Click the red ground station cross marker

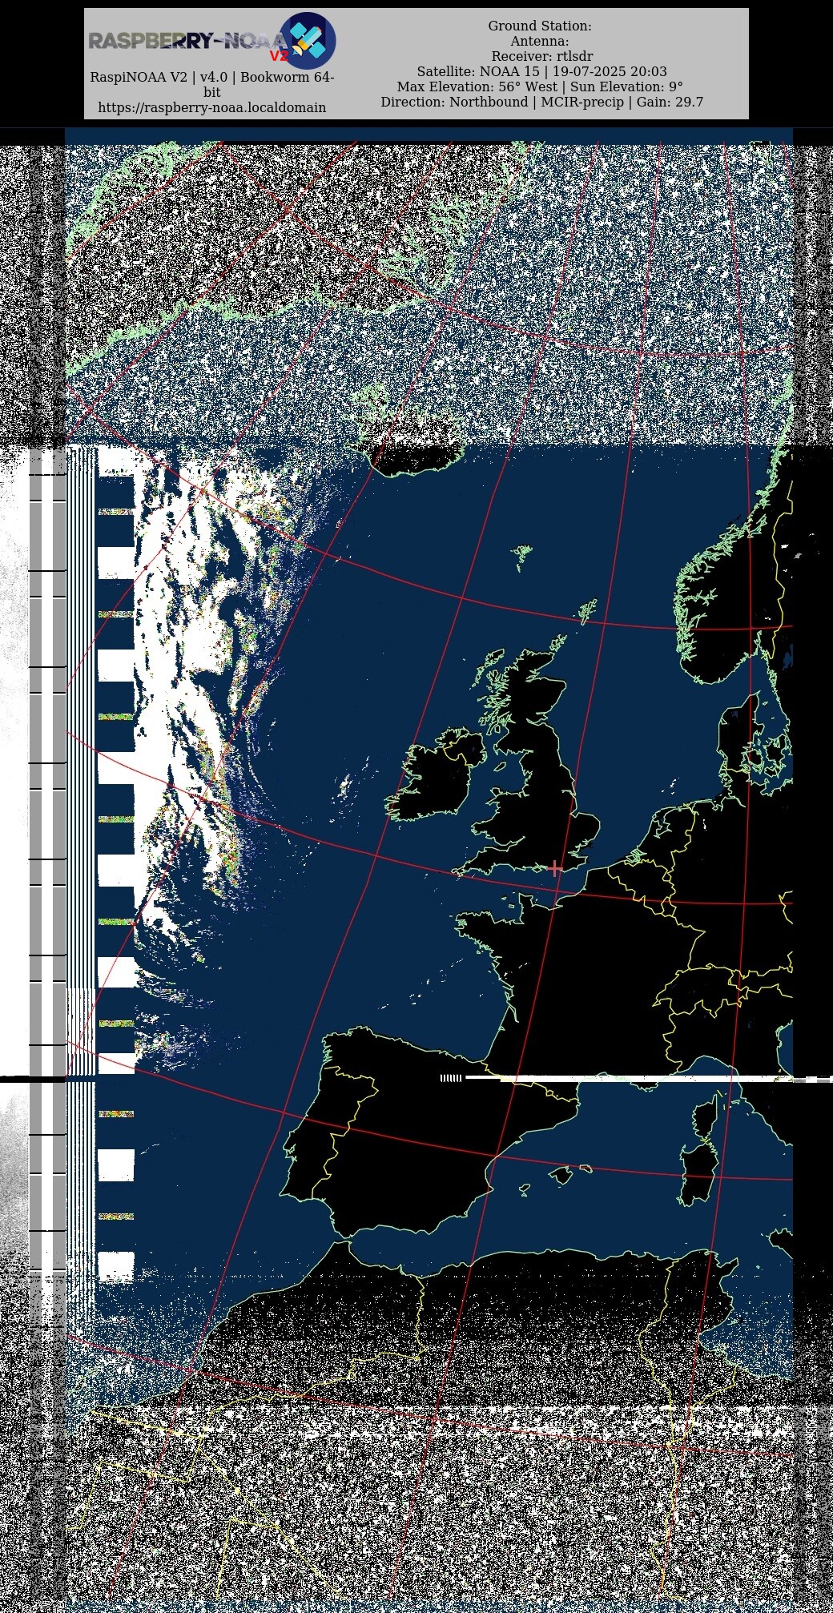coord(555,868)
